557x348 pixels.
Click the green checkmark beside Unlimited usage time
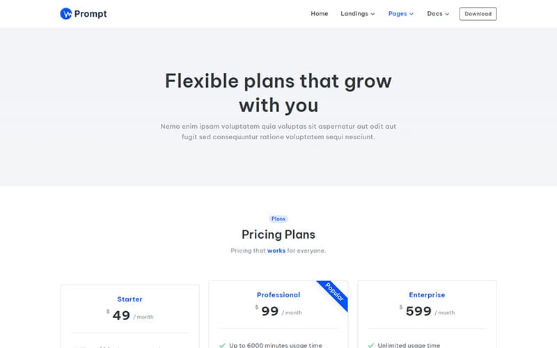(x=371, y=345)
